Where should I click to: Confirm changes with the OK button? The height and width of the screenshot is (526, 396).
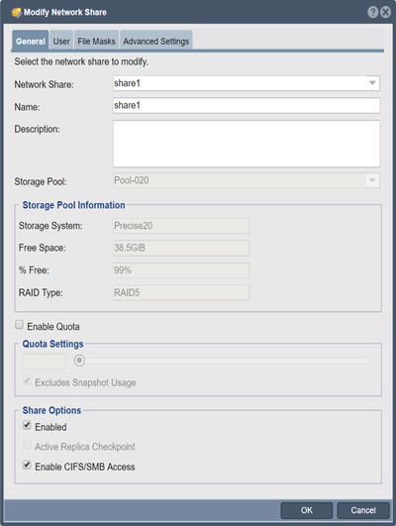[307, 510]
